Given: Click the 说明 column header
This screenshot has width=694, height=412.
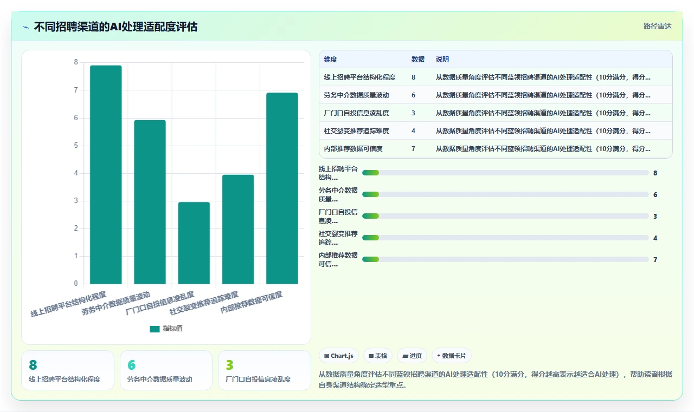Looking at the screenshot, I should tap(442, 60).
